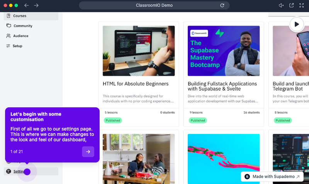Click the pulsing Settings hotspot

(x=27, y=172)
